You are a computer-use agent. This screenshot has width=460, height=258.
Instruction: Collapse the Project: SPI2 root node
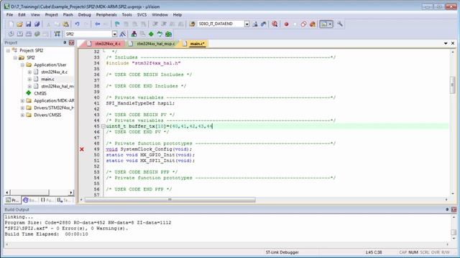(8, 50)
